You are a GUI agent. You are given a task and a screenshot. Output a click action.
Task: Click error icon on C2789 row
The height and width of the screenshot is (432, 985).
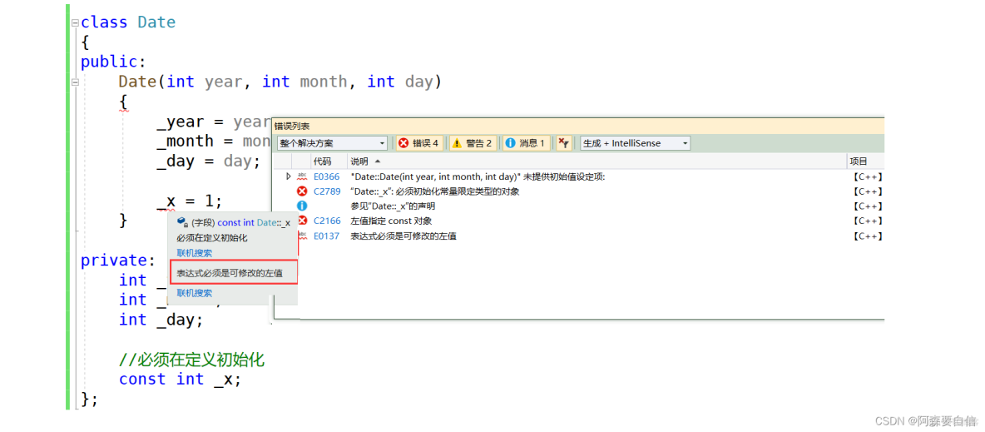pyautogui.click(x=302, y=191)
